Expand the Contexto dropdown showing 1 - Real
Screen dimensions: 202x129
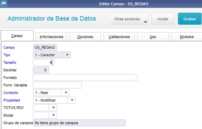click(51, 93)
